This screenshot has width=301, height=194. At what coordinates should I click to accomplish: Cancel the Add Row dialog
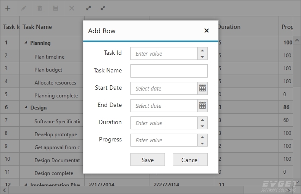[x=190, y=160]
